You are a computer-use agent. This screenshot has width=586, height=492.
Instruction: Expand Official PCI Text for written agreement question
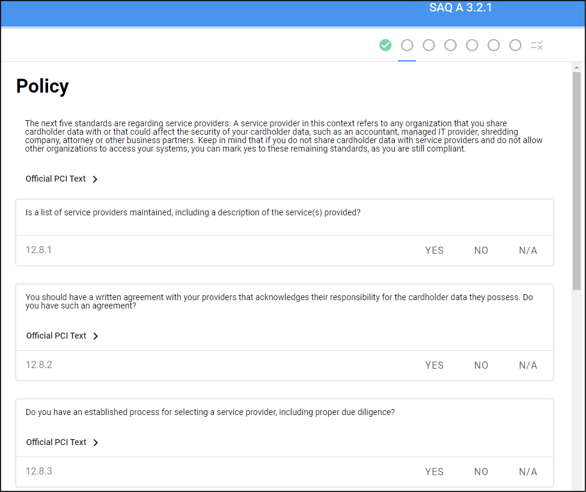click(x=62, y=336)
